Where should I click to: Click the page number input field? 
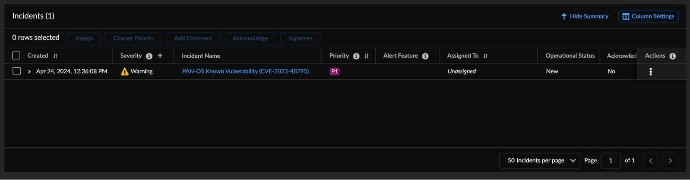pyautogui.click(x=611, y=161)
